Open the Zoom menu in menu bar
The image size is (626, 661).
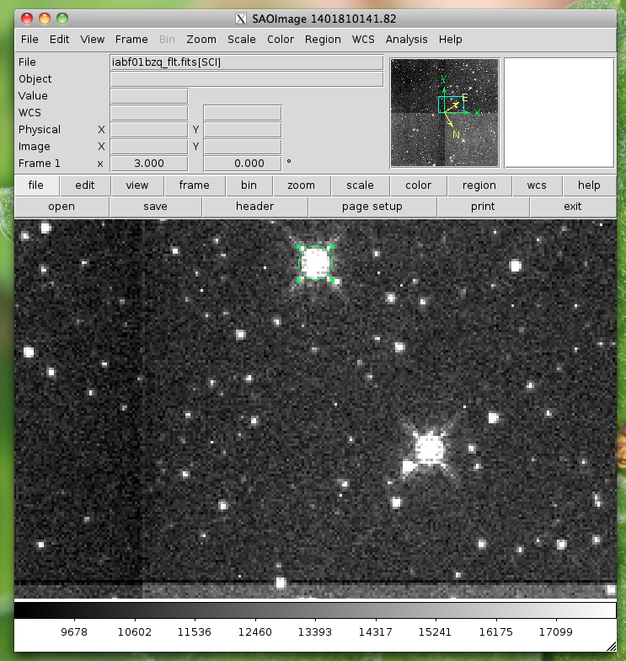click(x=201, y=40)
